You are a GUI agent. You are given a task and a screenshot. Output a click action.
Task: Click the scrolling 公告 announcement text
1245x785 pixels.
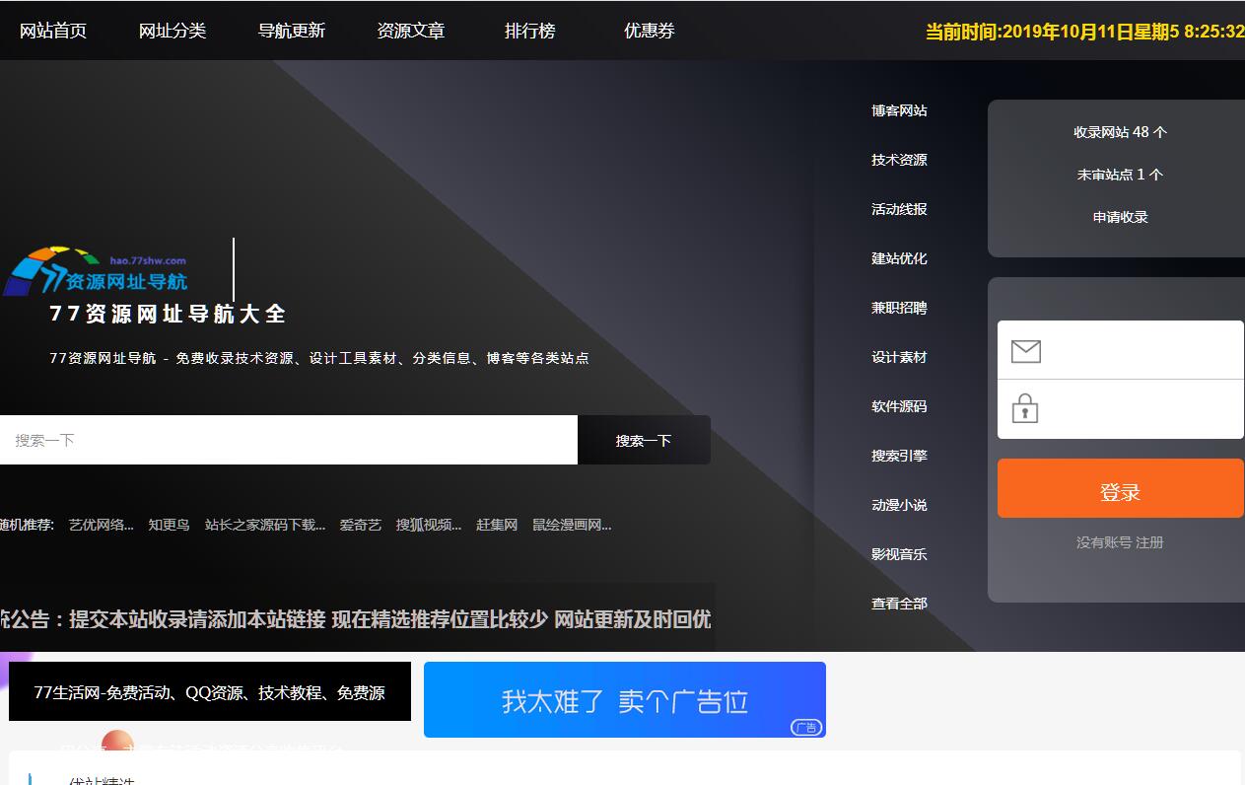(x=355, y=619)
